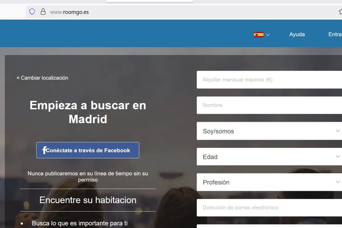Click the Alquiler mensual máximo field
This screenshot has width=342, height=228.
(x=269, y=80)
